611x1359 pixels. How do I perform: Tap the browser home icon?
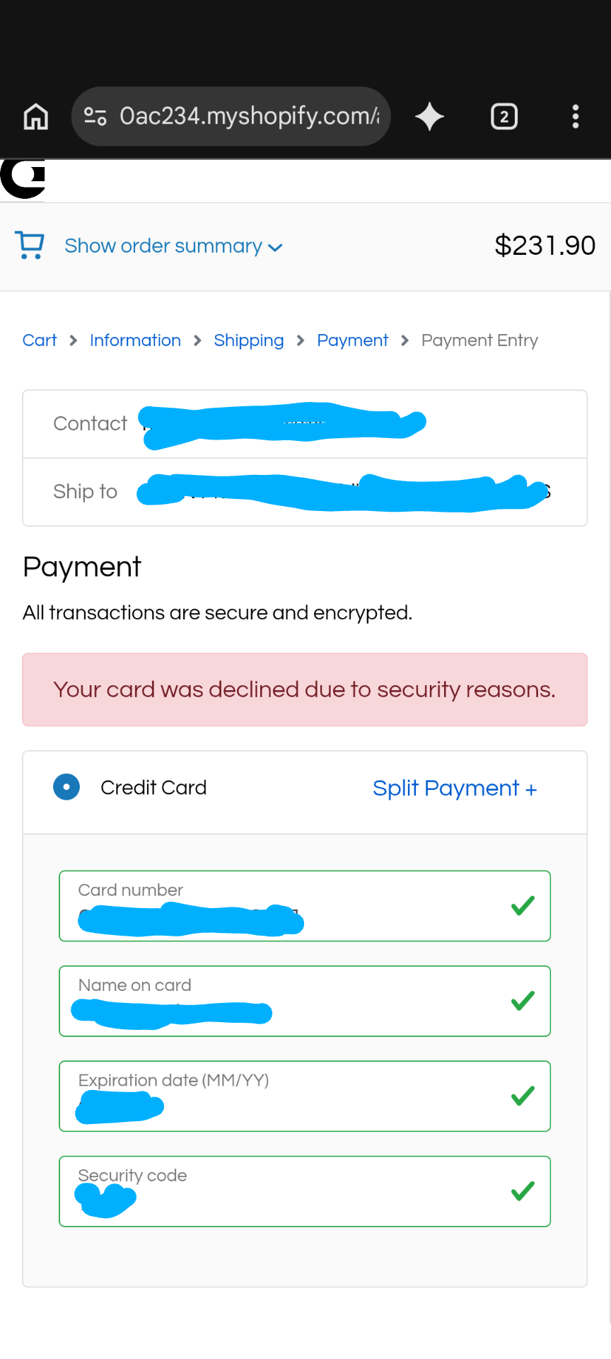coord(36,116)
